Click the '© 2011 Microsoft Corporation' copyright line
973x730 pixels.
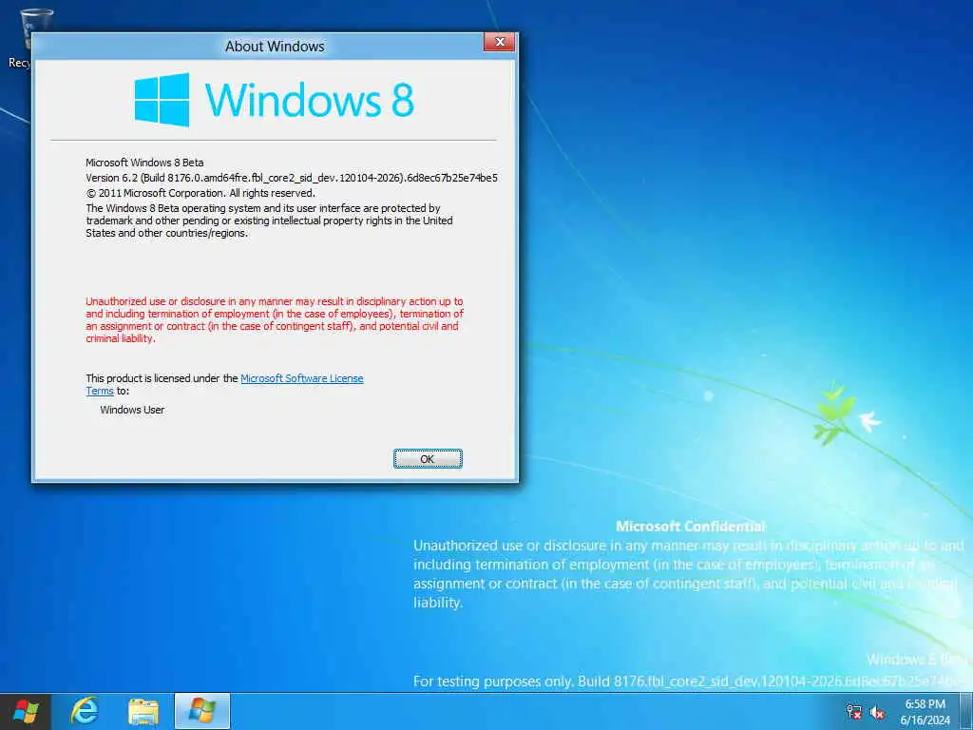pyautogui.click(x=200, y=193)
